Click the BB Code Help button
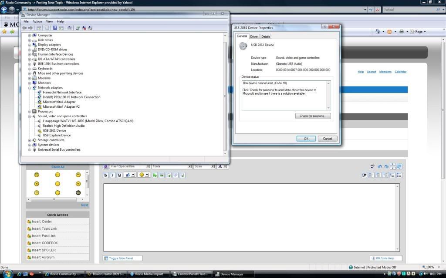Image resolution: width=446 pixels, height=278 pixels. click(386, 258)
